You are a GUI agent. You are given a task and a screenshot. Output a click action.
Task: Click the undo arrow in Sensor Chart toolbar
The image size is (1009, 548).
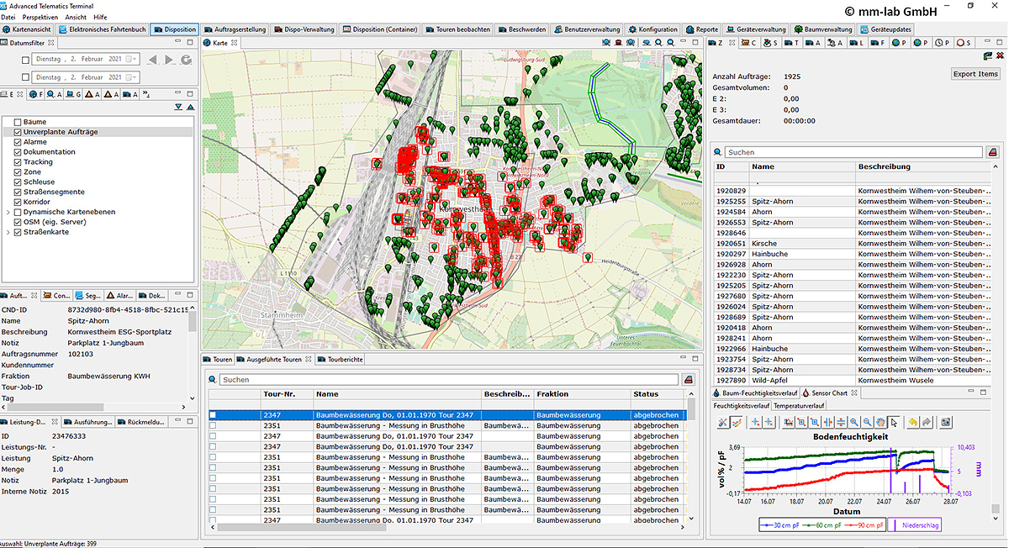tap(911, 422)
